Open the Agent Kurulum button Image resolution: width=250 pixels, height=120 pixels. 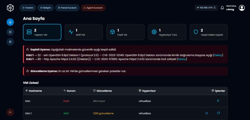click(x=93, y=7)
